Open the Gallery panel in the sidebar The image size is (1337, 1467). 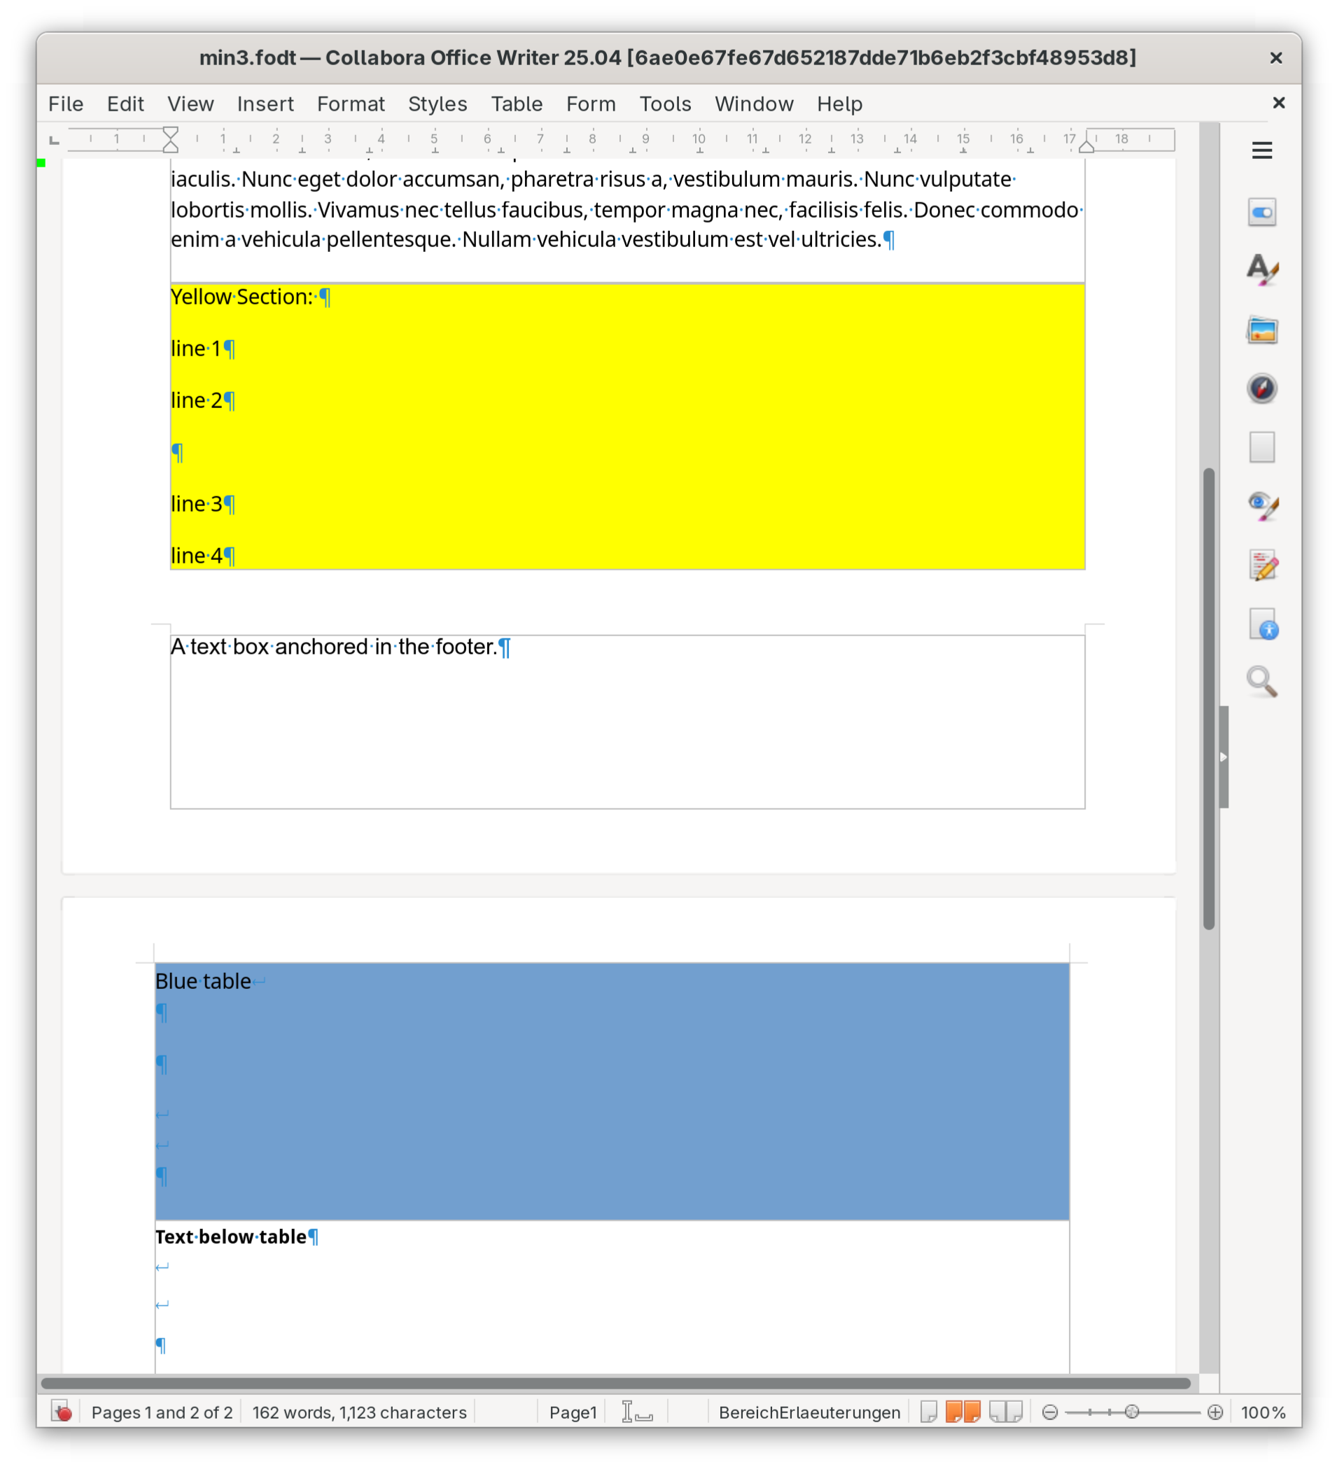[x=1261, y=330]
